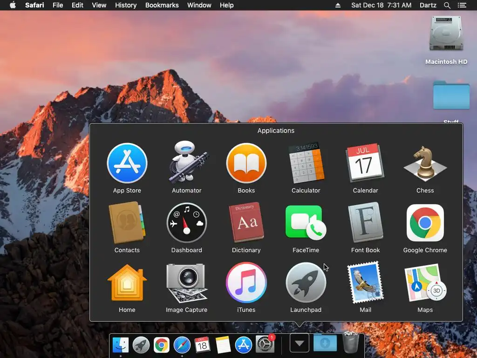The width and height of the screenshot is (477, 358).
Task: Open Calendar app in the Applications grid
Action: coord(365,163)
